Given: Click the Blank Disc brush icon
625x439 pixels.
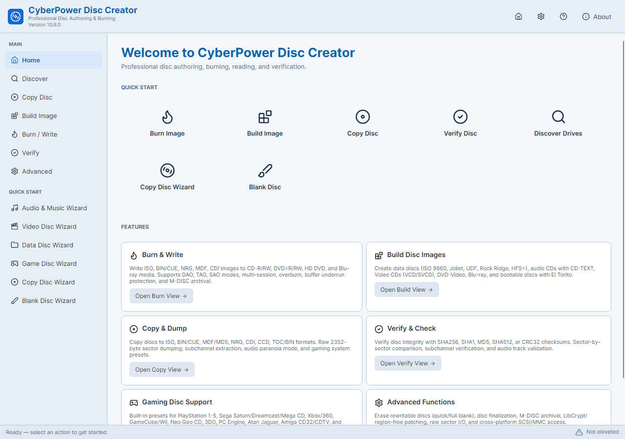Looking at the screenshot, I should [x=265, y=171].
